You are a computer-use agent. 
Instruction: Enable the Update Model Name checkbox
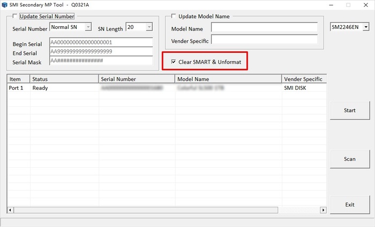point(174,17)
